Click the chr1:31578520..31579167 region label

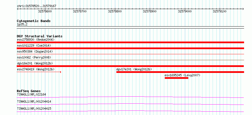click(x=37, y=6)
